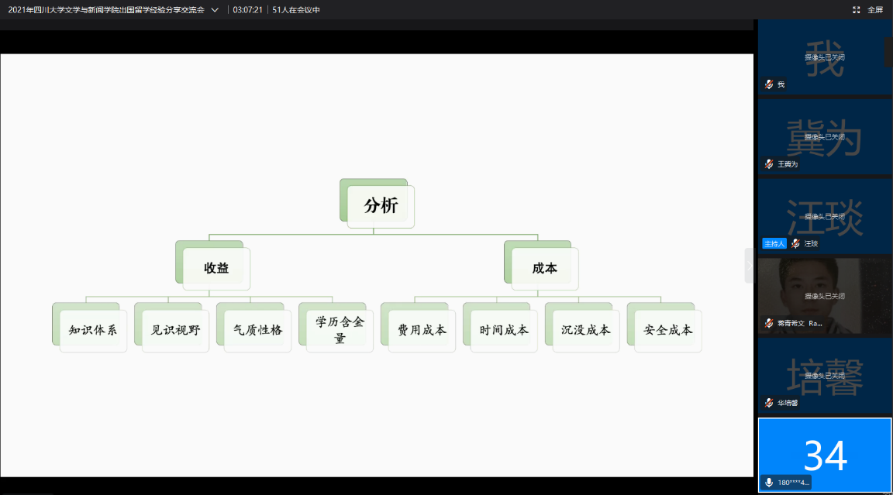Click the fullscreen (全屏) icon

click(857, 10)
